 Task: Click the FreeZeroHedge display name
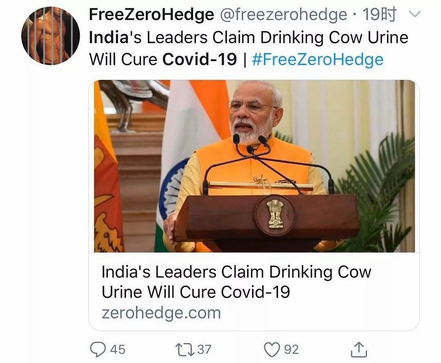coord(151,14)
